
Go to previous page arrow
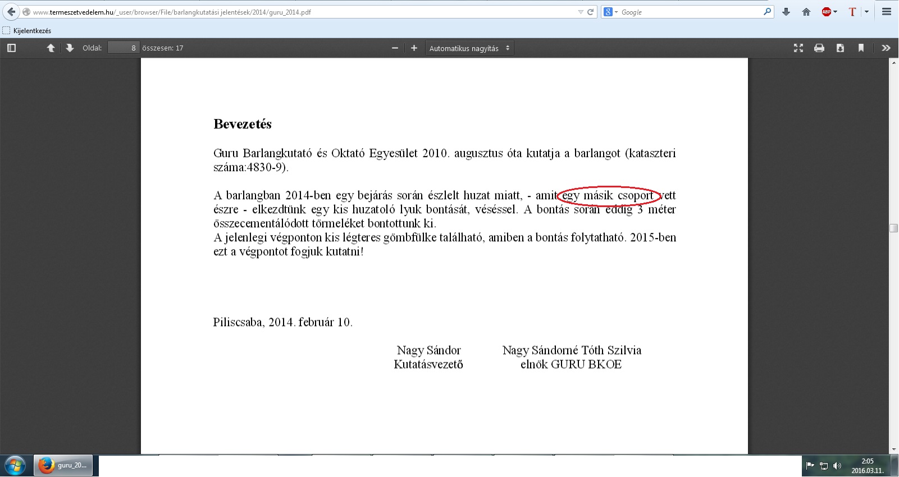(x=51, y=48)
